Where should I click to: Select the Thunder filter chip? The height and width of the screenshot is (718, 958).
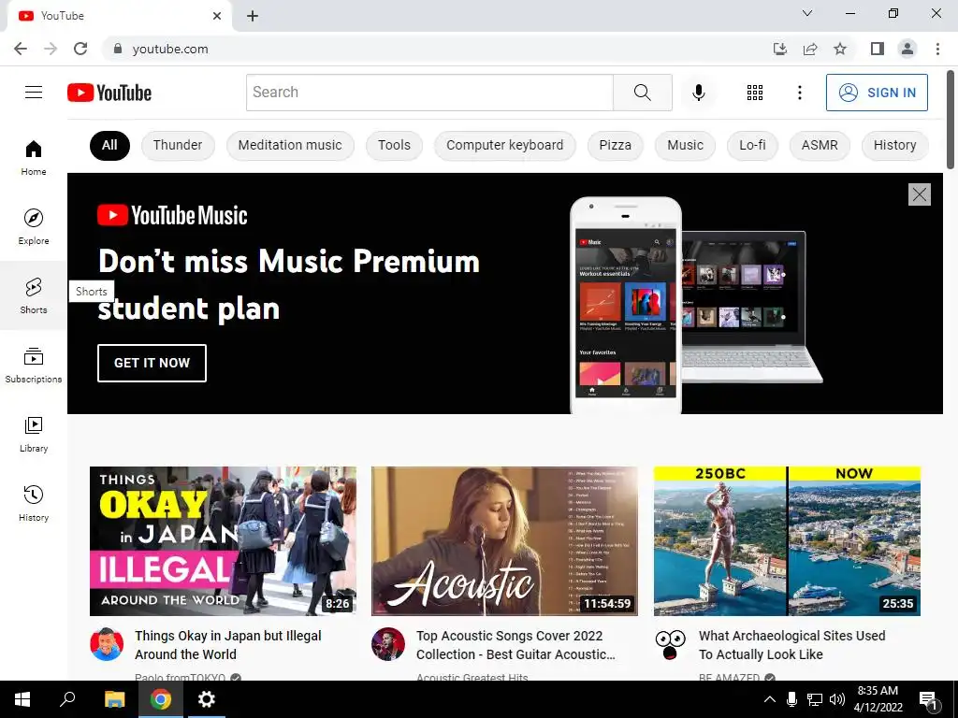(x=178, y=145)
